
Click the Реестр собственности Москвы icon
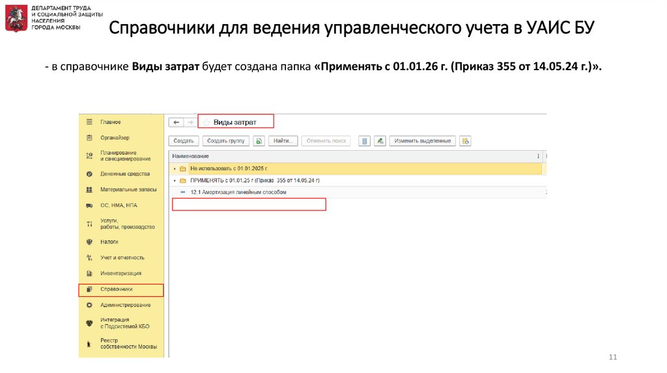pyautogui.click(x=89, y=343)
